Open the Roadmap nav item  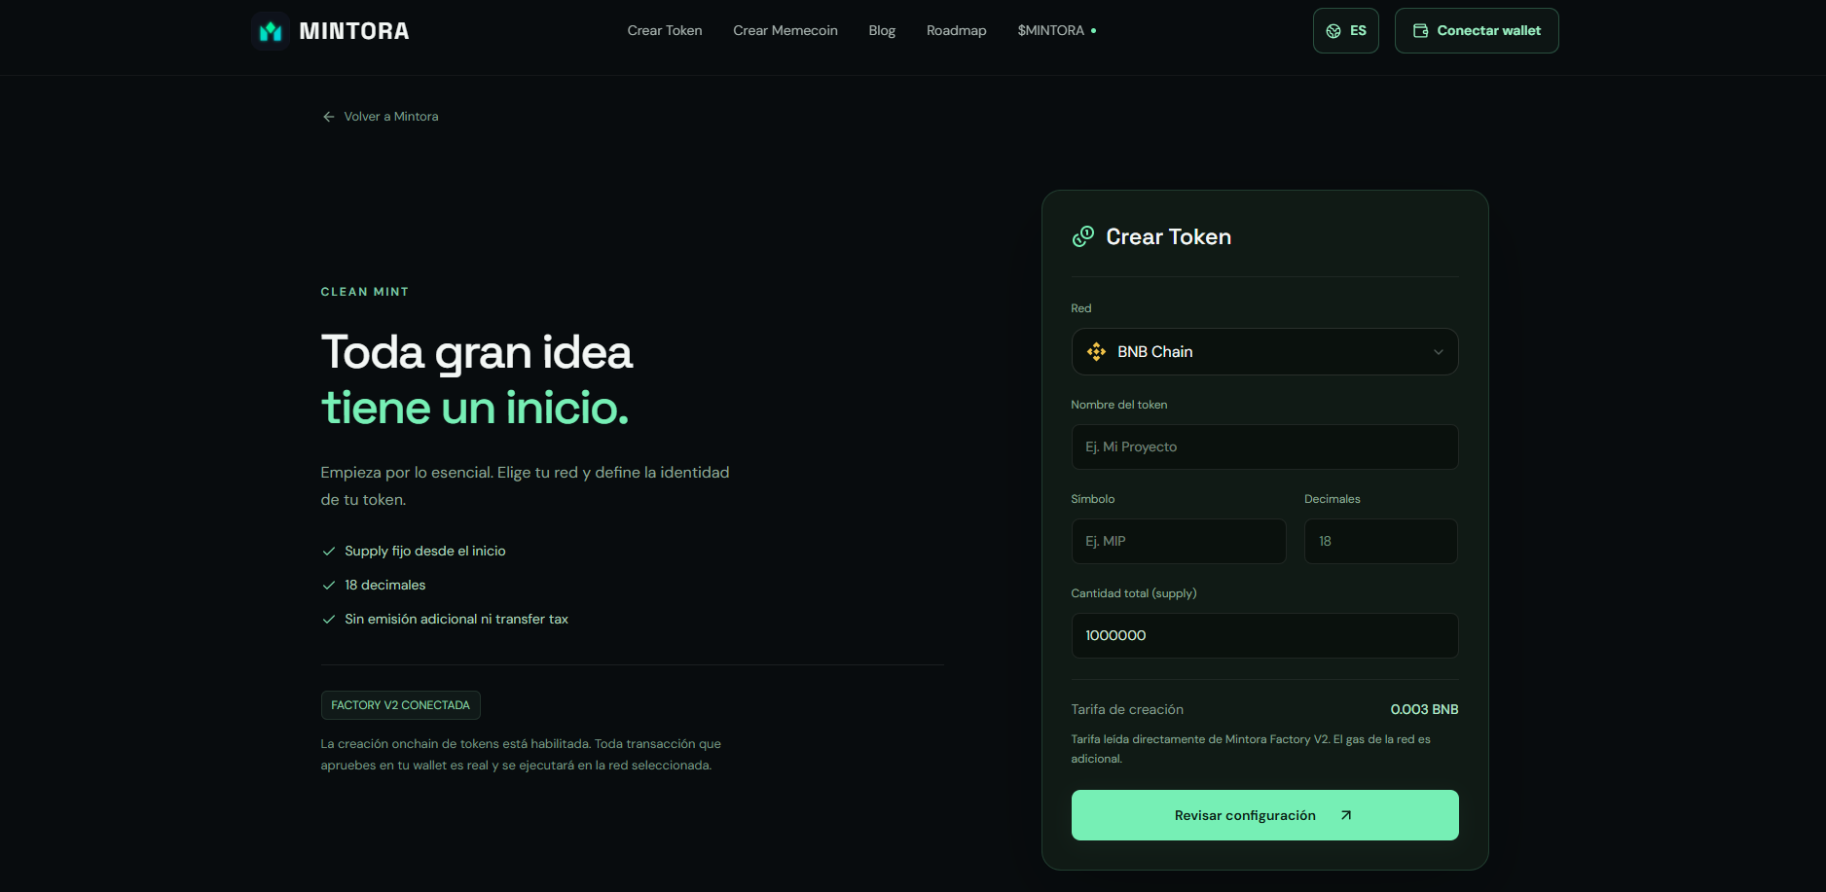pos(957,30)
